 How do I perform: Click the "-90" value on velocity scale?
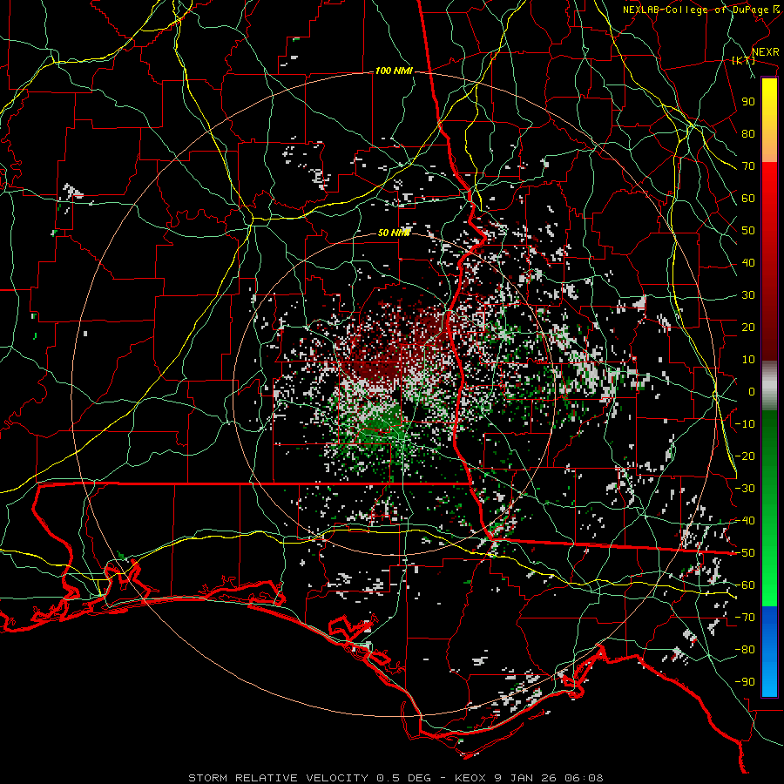pyautogui.click(x=745, y=682)
